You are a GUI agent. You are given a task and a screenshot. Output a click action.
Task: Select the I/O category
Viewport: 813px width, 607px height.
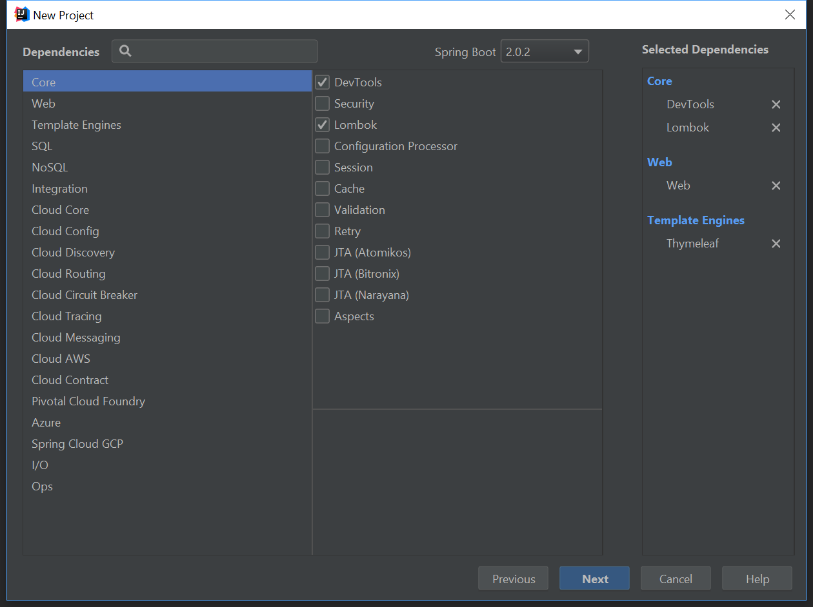pos(167,465)
